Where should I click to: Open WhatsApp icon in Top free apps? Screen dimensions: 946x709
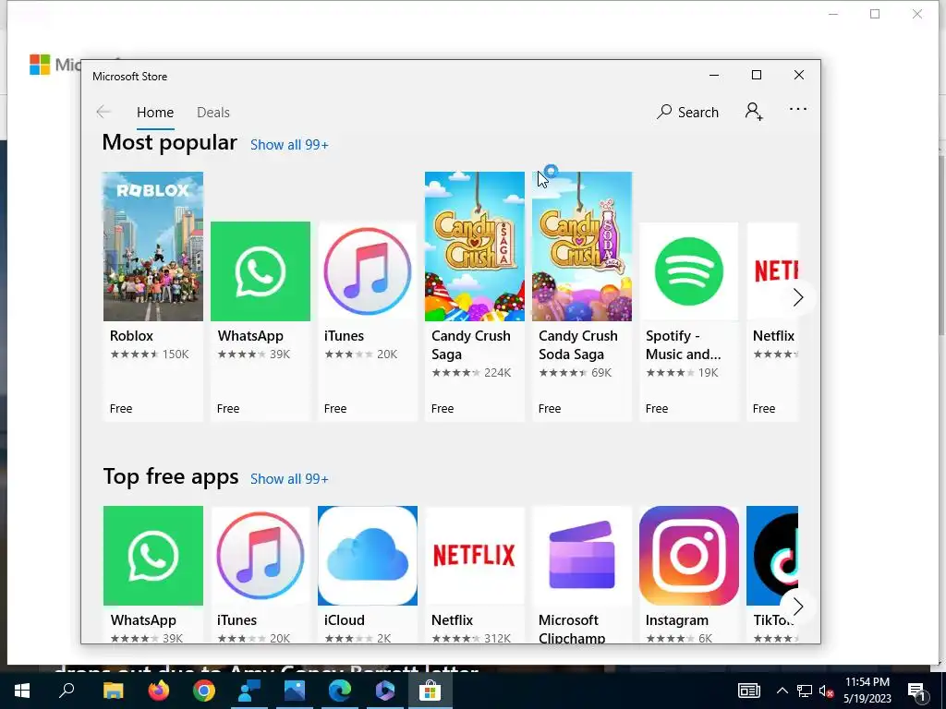click(x=153, y=555)
